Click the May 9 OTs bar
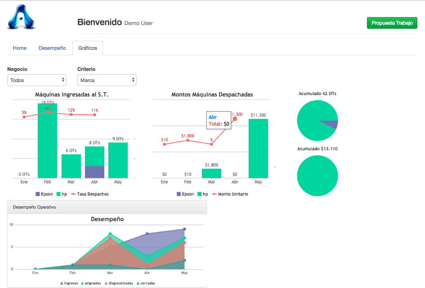 pos(118,160)
